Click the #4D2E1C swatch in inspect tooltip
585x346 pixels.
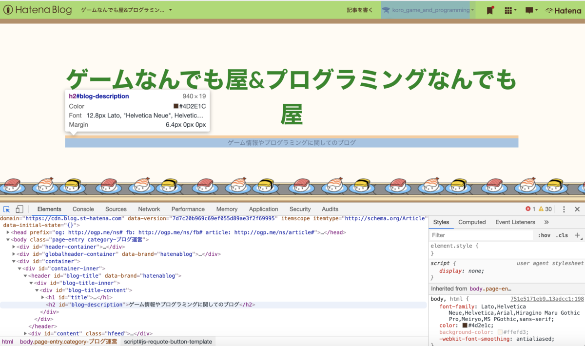pos(176,106)
